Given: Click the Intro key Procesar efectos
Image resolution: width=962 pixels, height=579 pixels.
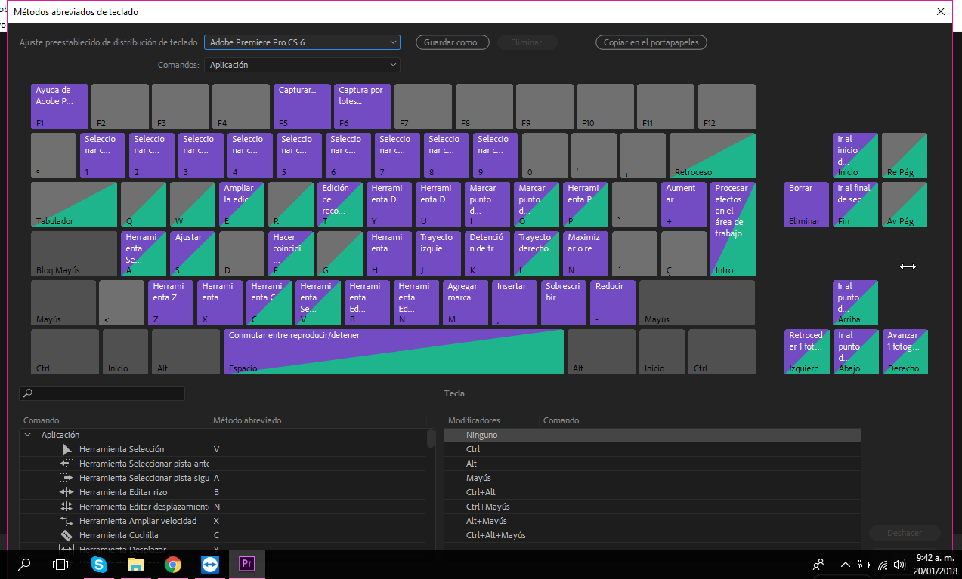Looking at the screenshot, I should click(733, 229).
